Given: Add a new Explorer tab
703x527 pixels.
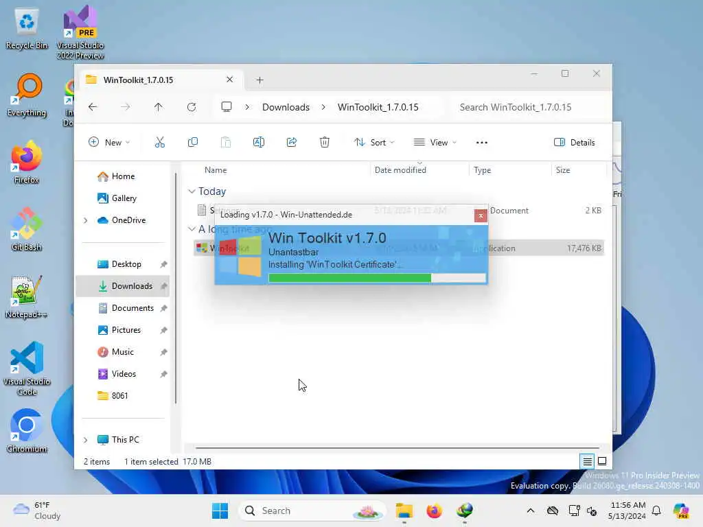Looking at the screenshot, I should coord(260,80).
